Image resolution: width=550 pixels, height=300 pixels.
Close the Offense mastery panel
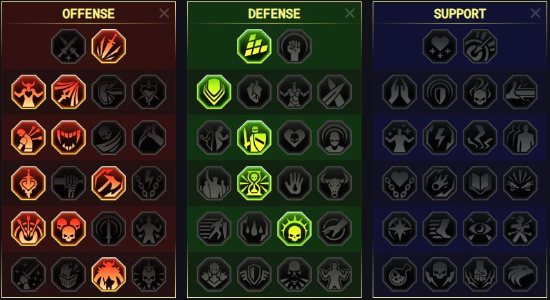[x=163, y=13]
